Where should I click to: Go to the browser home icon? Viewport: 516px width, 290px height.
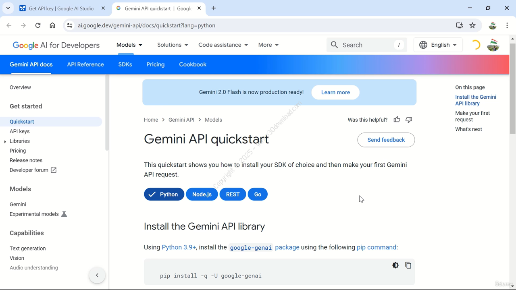click(52, 25)
